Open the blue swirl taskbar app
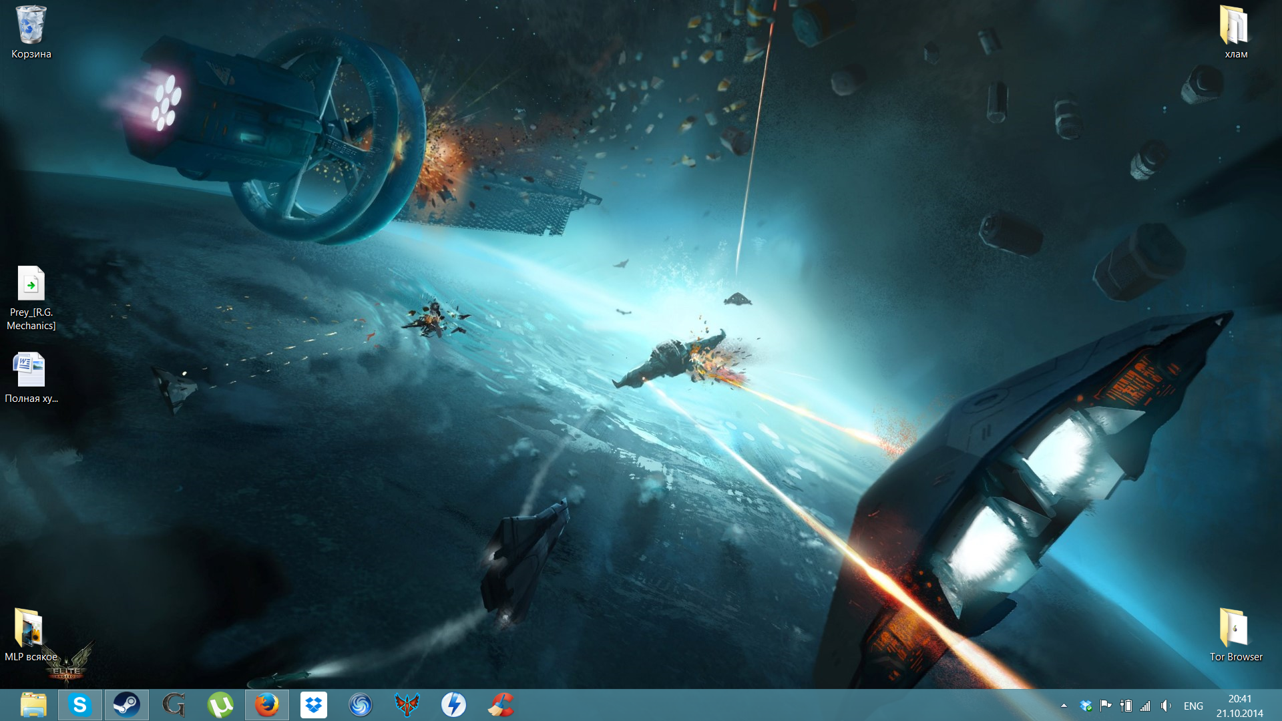The image size is (1282, 721). [x=361, y=705]
